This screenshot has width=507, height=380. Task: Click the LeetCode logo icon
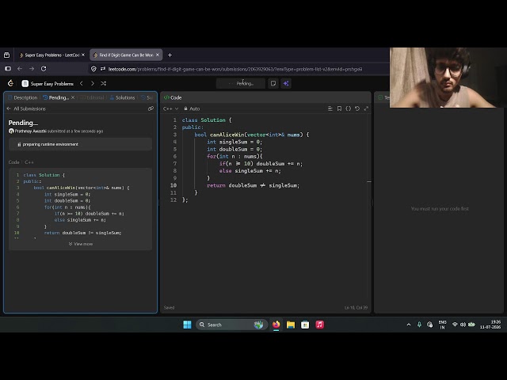10,83
